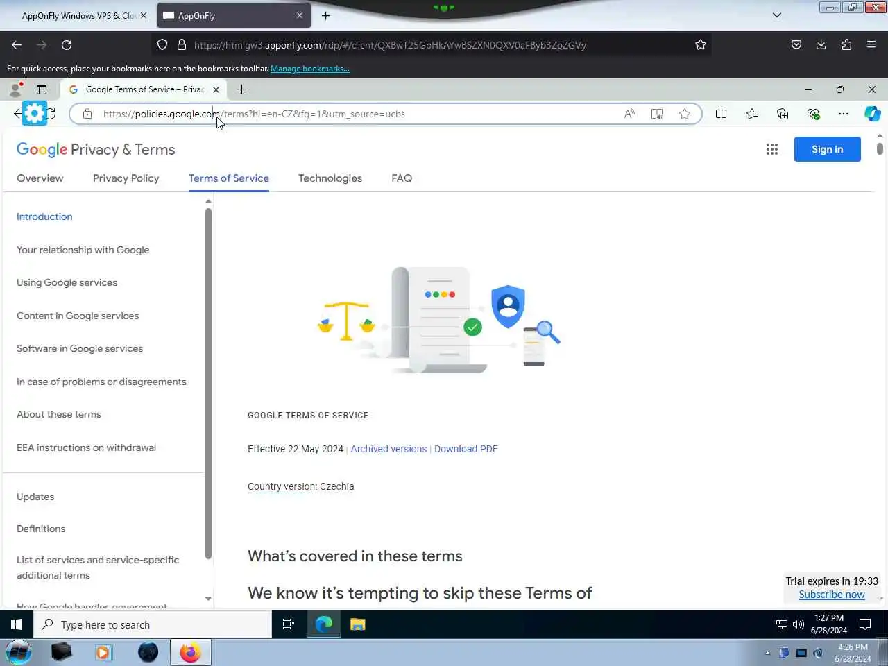Viewport: 888px width, 666px height.
Task: Open Using Google services section
Action: (67, 282)
